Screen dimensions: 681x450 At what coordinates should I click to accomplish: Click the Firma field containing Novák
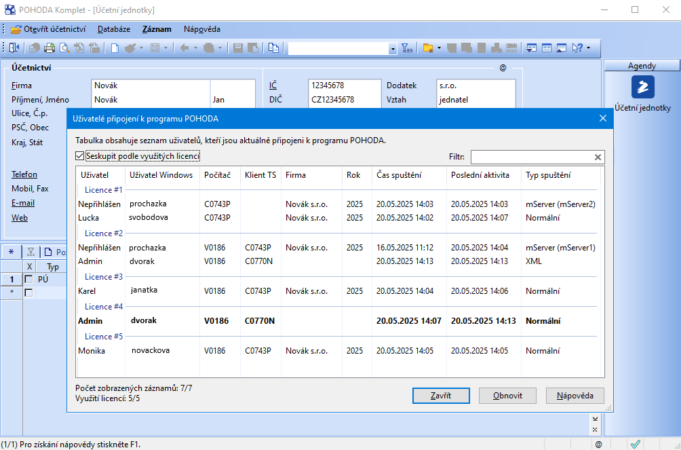(151, 86)
